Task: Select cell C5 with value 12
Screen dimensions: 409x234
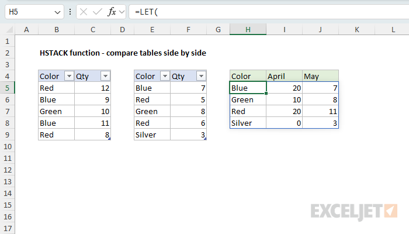Action: [92, 88]
